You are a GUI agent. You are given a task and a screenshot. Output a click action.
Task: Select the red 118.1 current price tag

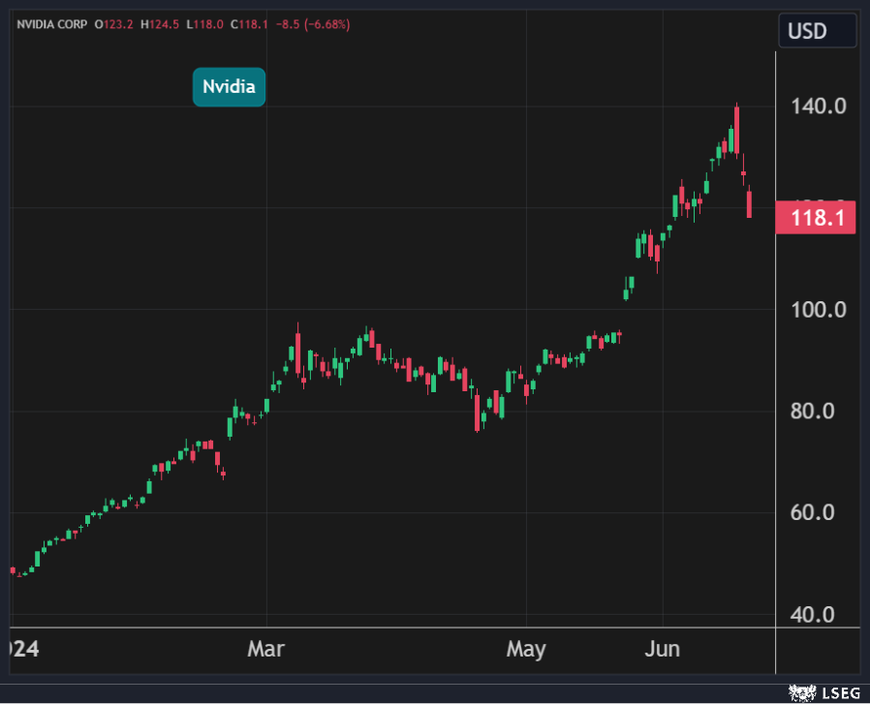[815, 218]
